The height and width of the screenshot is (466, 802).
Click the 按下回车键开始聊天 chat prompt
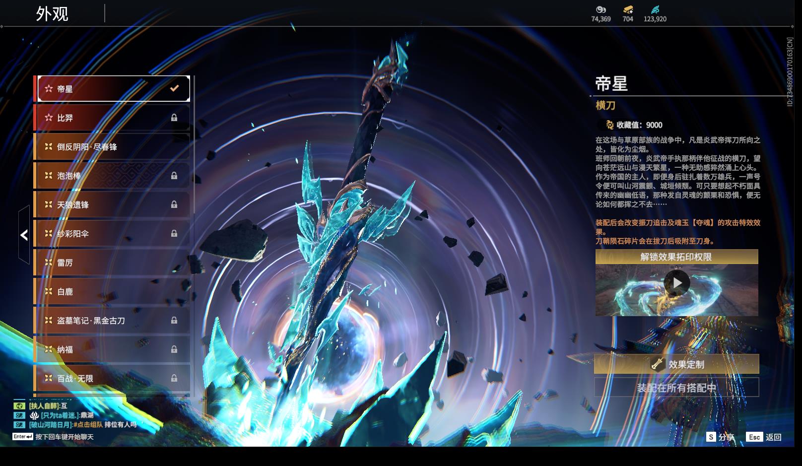65,437
